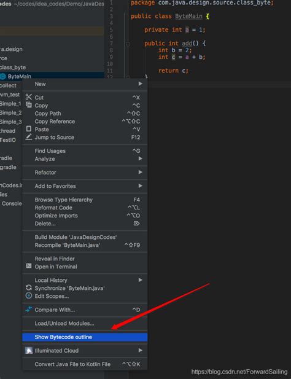Click the Illuminated Cloud icon
291x379 pixels.
tap(29, 351)
